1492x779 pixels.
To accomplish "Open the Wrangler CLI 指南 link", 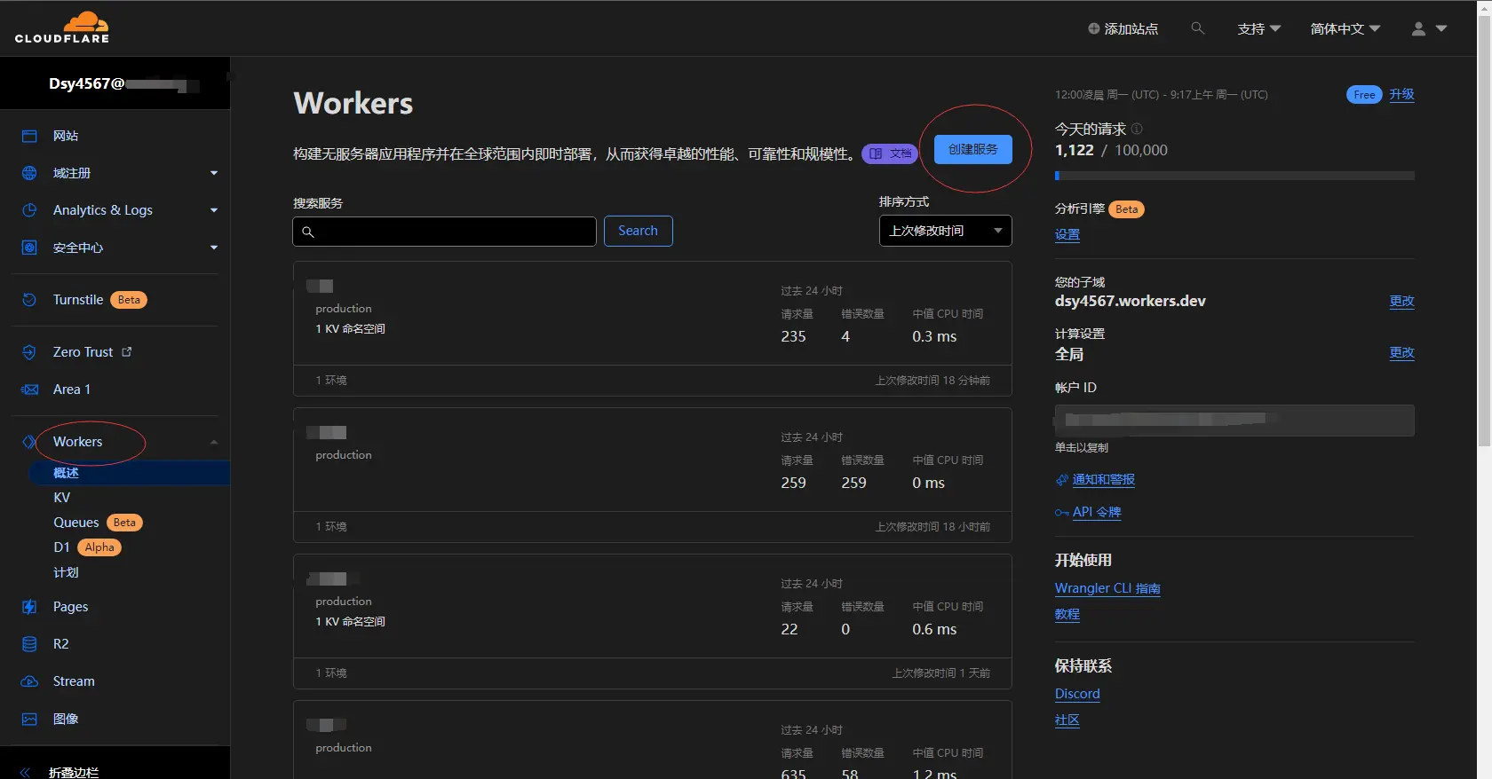I will pos(1107,588).
